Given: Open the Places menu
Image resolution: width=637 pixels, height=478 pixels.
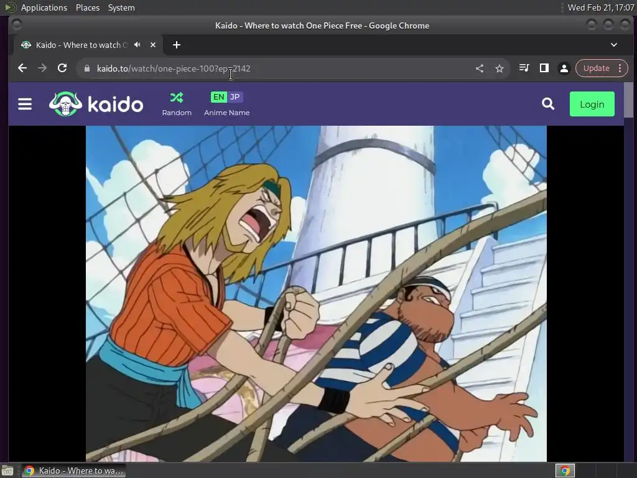Looking at the screenshot, I should (x=88, y=7).
